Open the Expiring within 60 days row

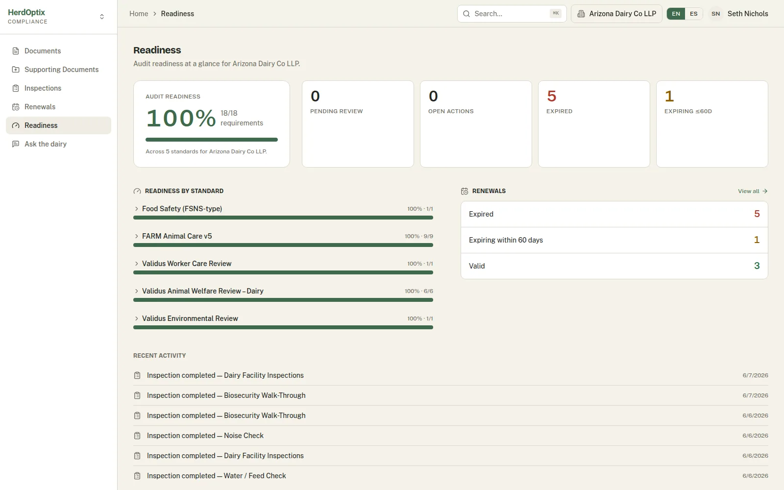[614, 240]
